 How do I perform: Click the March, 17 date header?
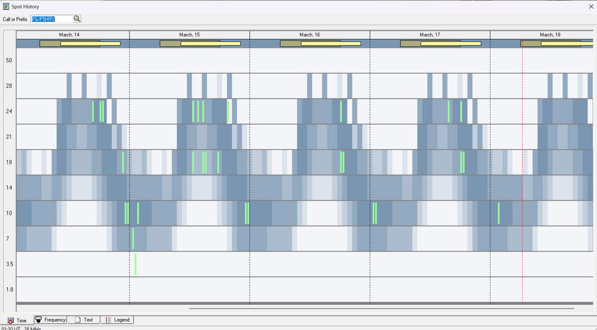[430, 35]
